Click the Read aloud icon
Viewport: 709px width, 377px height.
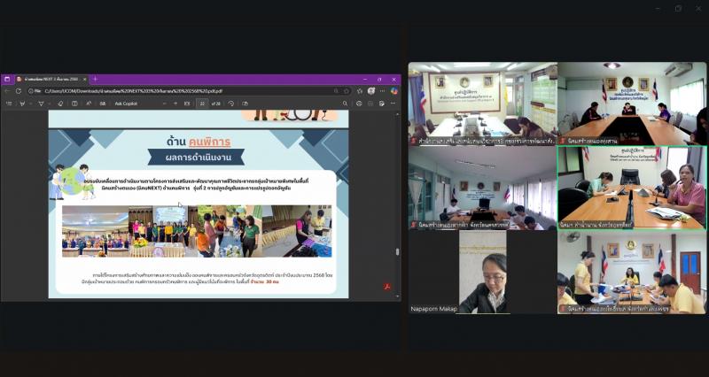pos(89,104)
